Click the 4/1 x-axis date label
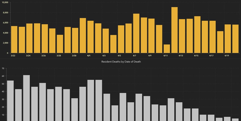 pos(89,56)
